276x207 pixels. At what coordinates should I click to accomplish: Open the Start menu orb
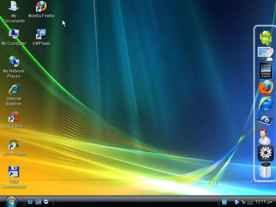click(x=11, y=202)
